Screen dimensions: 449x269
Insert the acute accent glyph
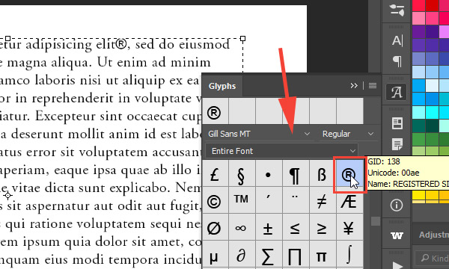click(269, 200)
